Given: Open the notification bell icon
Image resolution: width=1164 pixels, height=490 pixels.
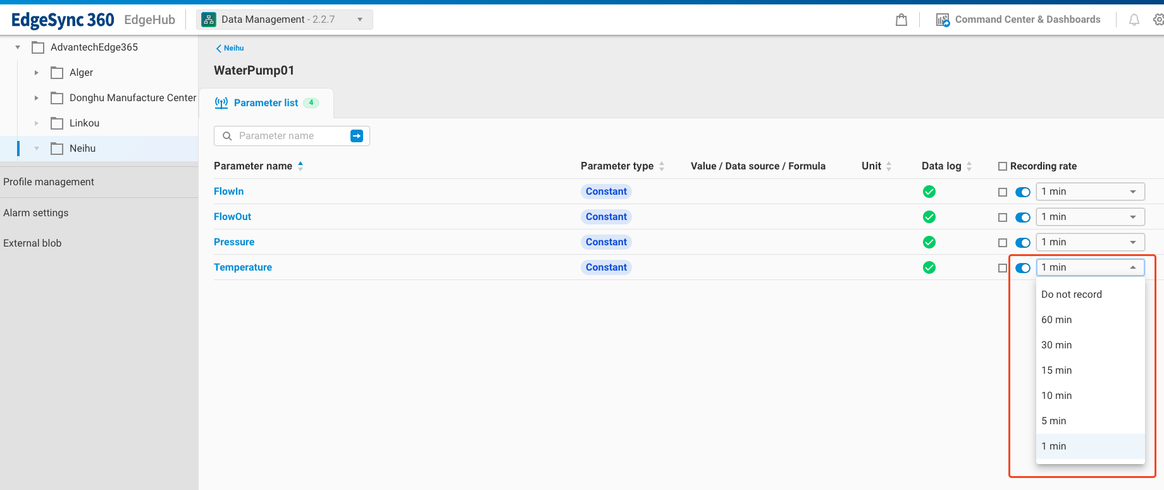Looking at the screenshot, I should click(x=1134, y=20).
